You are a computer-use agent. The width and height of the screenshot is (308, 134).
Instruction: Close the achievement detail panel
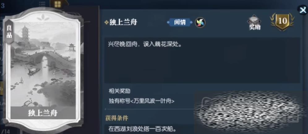302,10
